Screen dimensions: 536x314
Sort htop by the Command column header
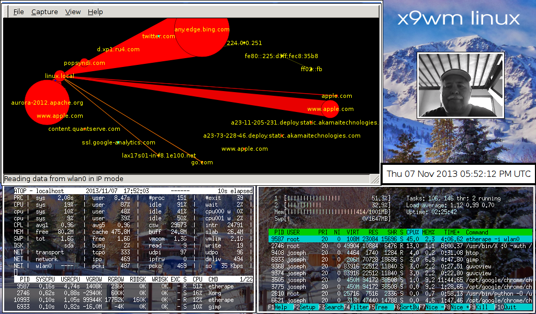point(477,232)
